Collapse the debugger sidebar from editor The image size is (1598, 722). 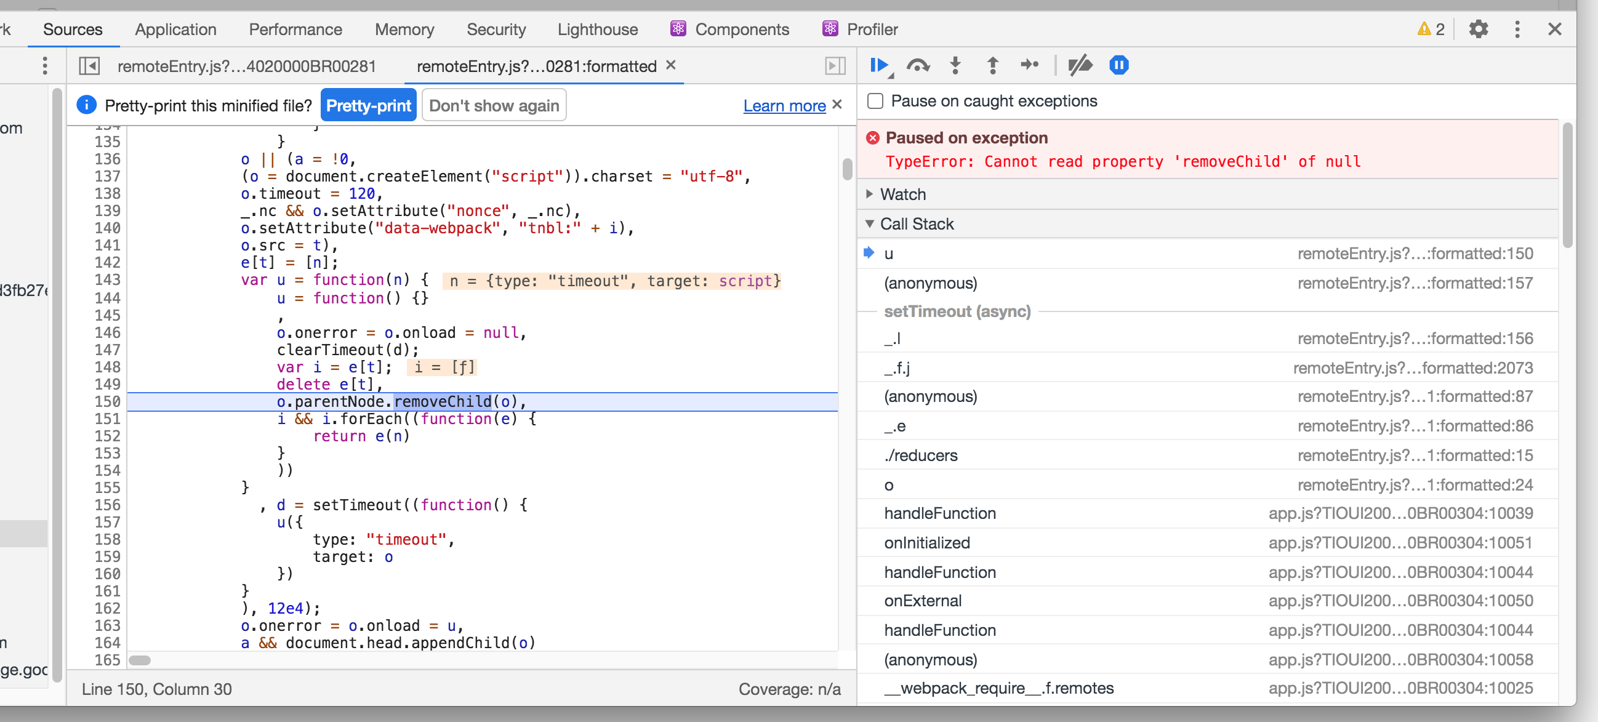pyautogui.click(x=835, y=66)
